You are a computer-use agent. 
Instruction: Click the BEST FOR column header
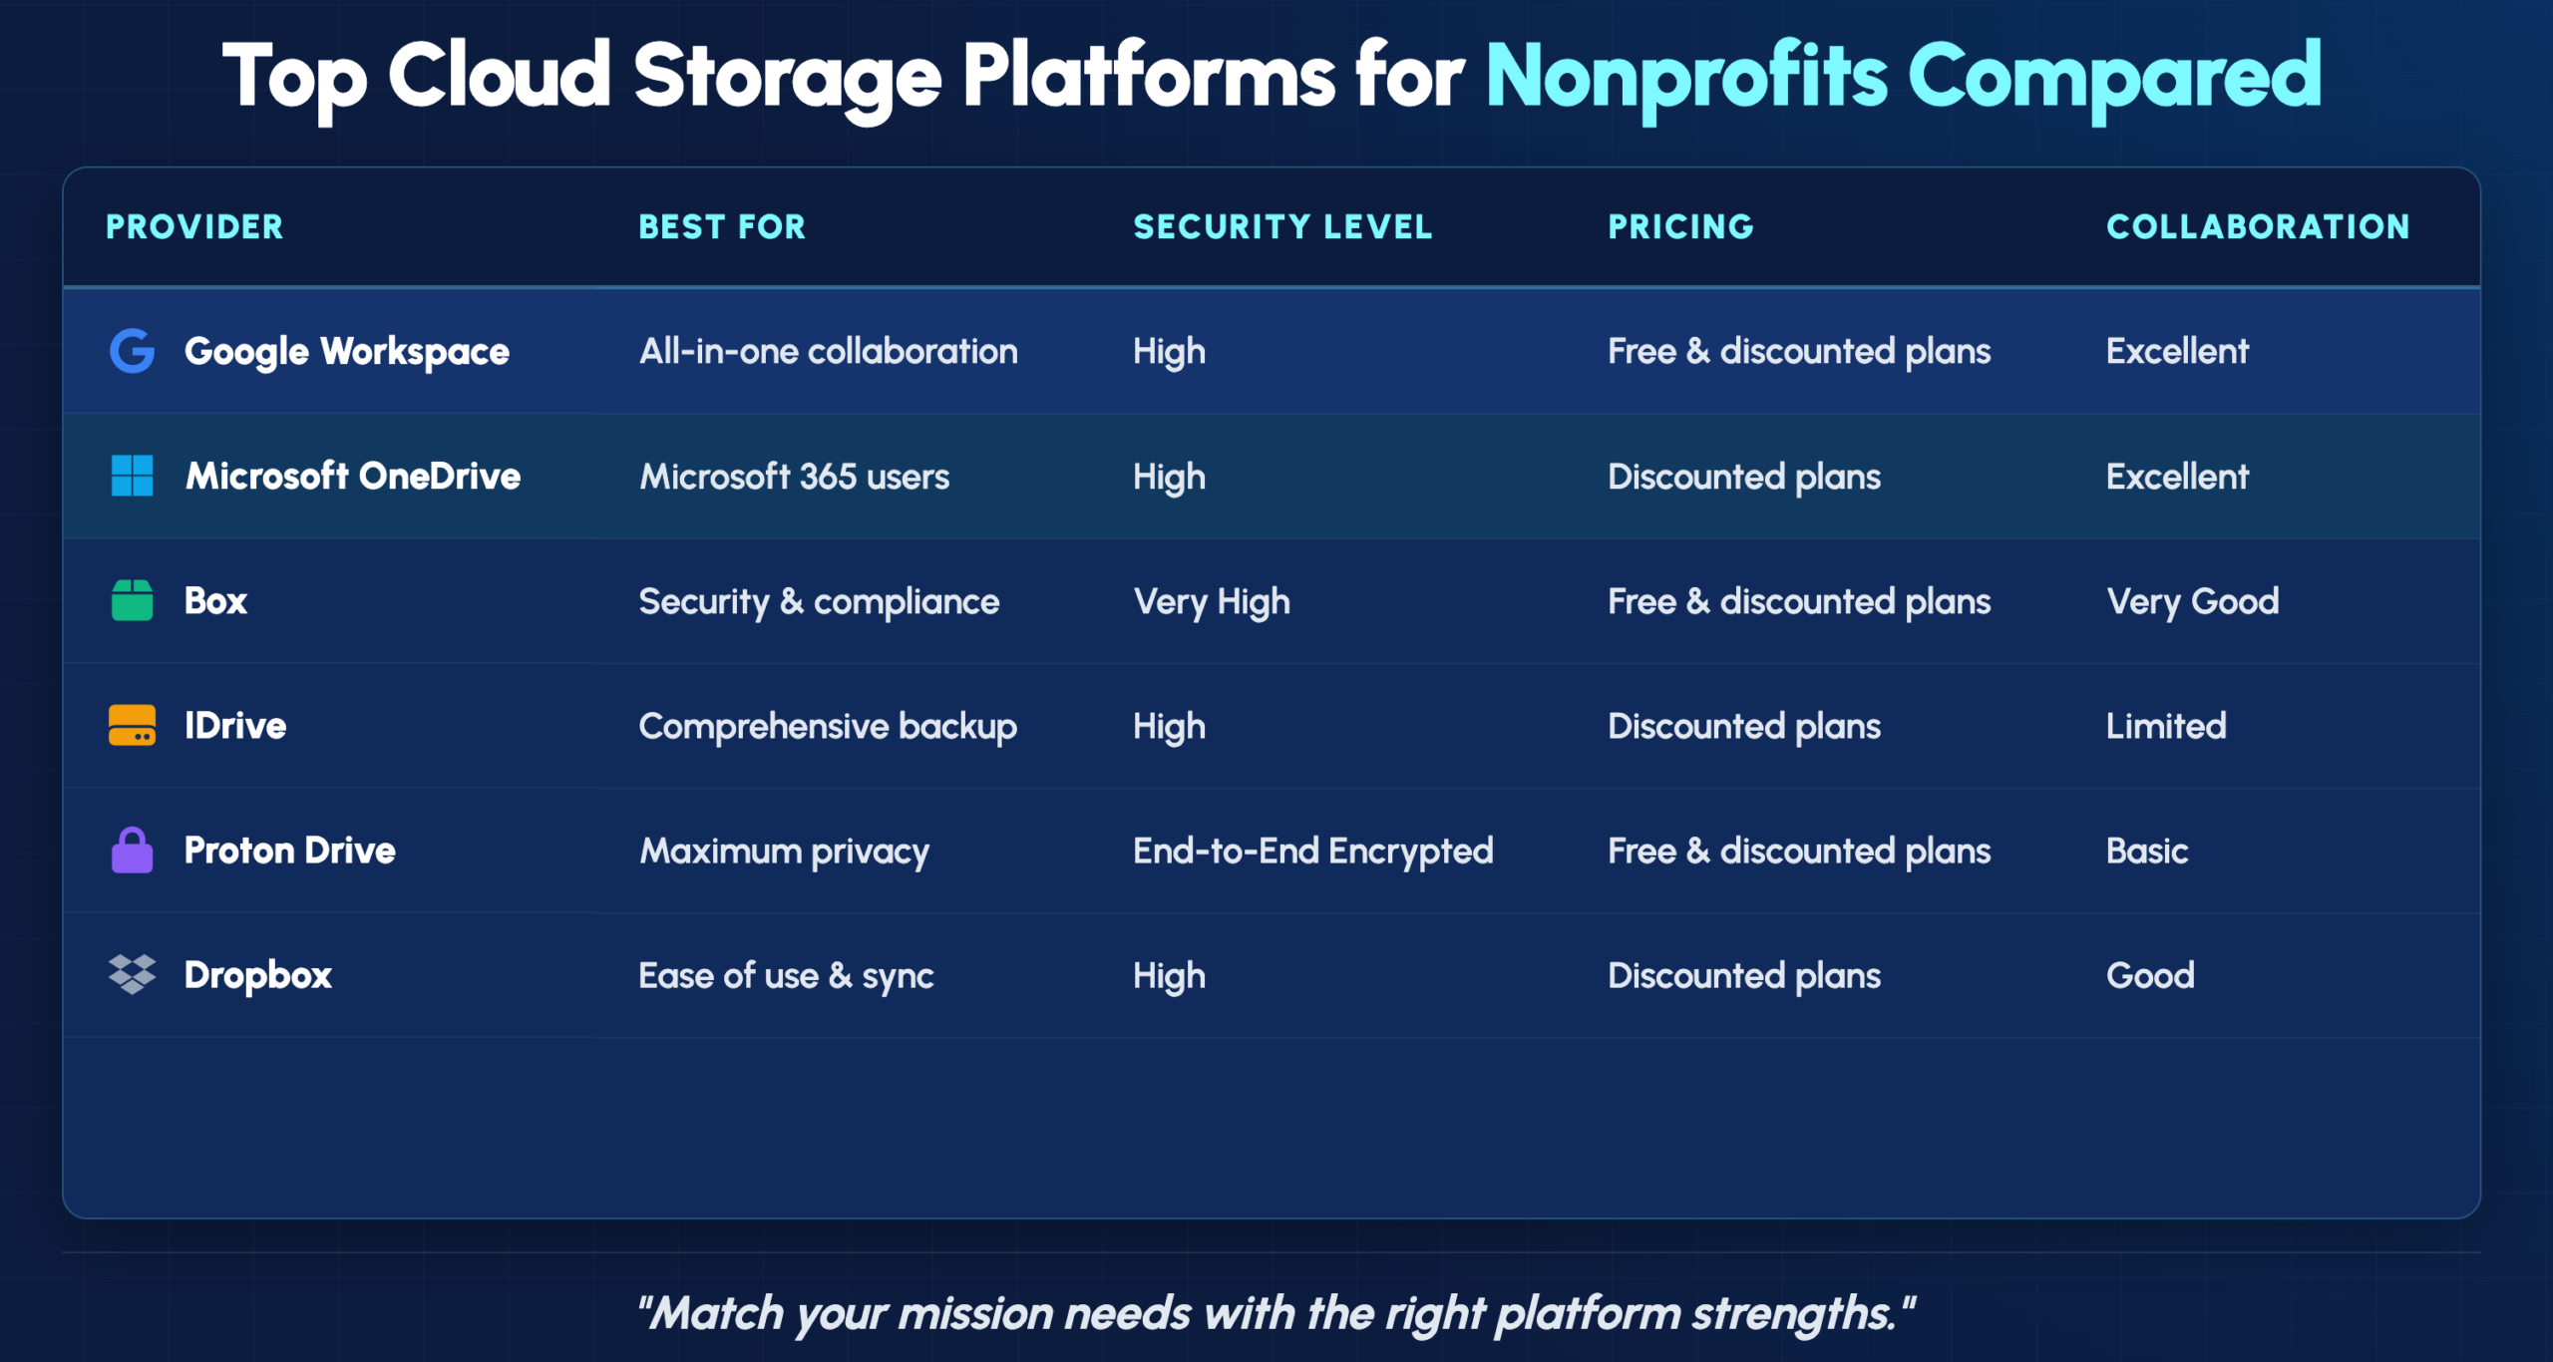click(x=722, y=227)
